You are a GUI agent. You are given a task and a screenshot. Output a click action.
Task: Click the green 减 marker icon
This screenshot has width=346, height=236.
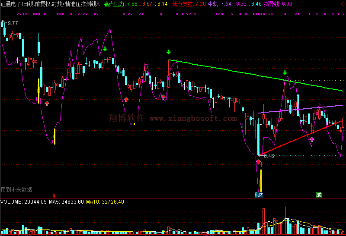319,195
